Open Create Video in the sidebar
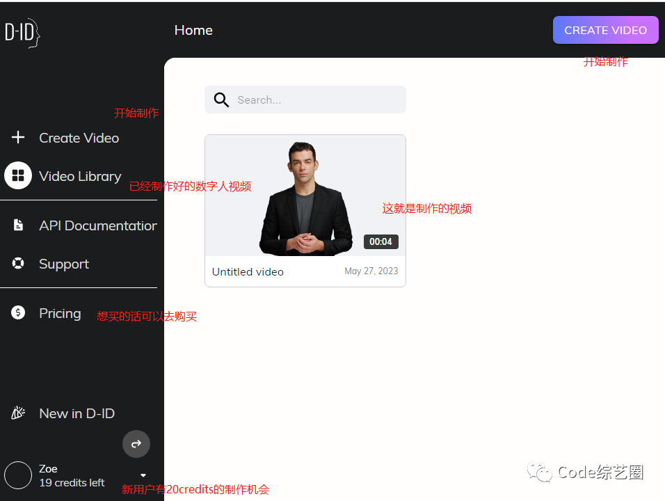The image size is (665, 501). click(x=79, y=138)
